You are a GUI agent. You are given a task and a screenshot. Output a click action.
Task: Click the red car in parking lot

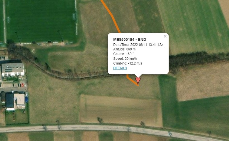pos(23,85)
